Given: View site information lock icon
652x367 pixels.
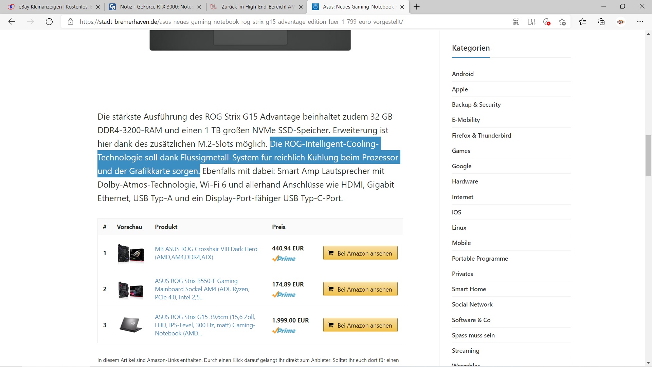Looking at the screenshot, I should [x=70, y=22].
